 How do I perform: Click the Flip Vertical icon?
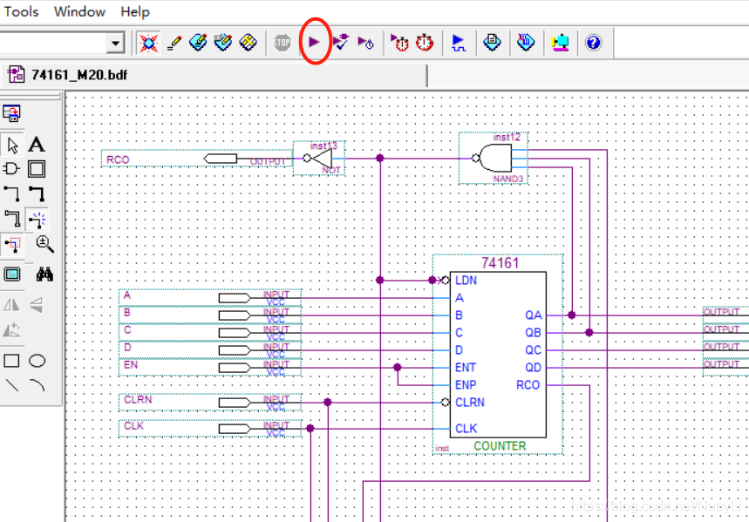click(37, 305)
